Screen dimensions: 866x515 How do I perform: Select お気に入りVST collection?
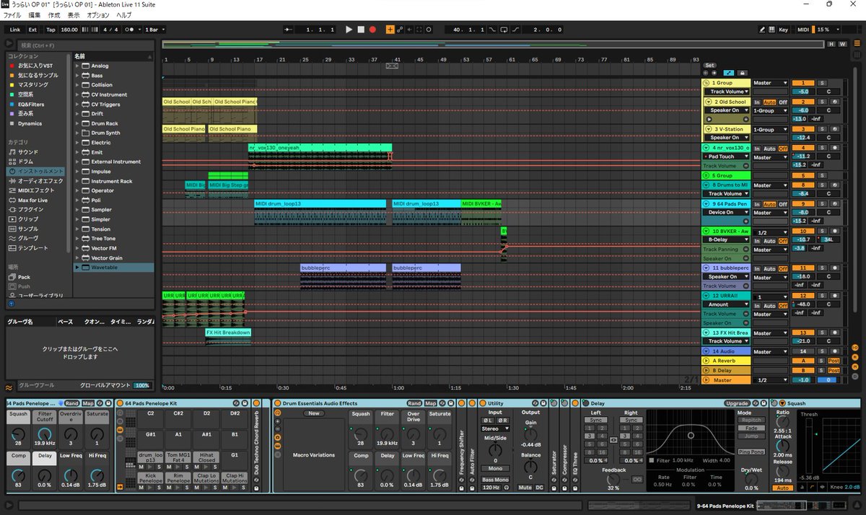click(x=35, y=66)
